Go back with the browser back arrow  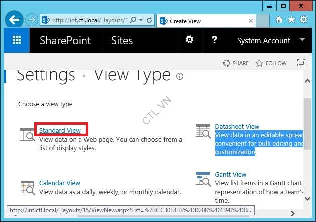click(x=14, y=20)
